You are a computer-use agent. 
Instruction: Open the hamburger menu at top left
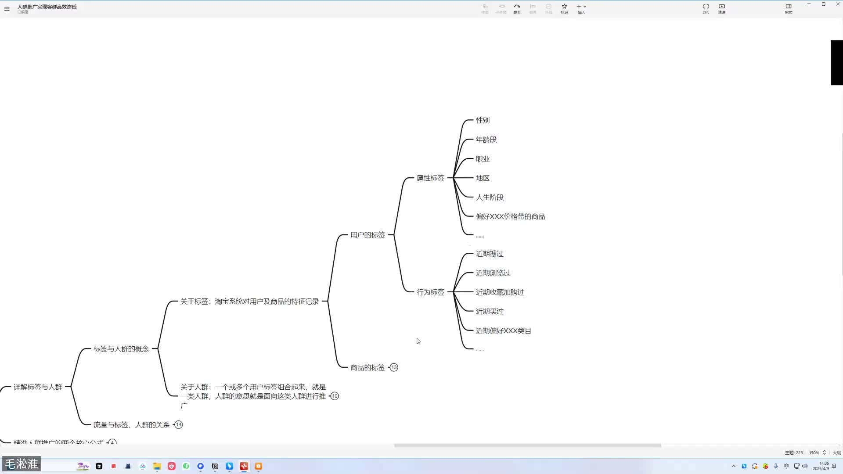[7, 9]
